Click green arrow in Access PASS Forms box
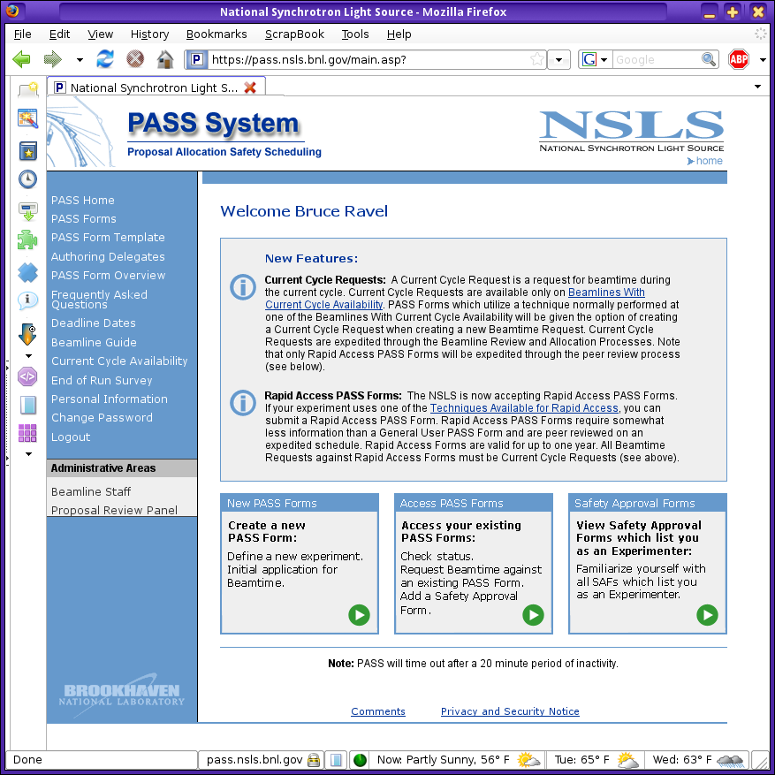 point(533,615)
